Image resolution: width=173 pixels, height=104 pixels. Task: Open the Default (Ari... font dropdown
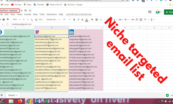point(53,20)
